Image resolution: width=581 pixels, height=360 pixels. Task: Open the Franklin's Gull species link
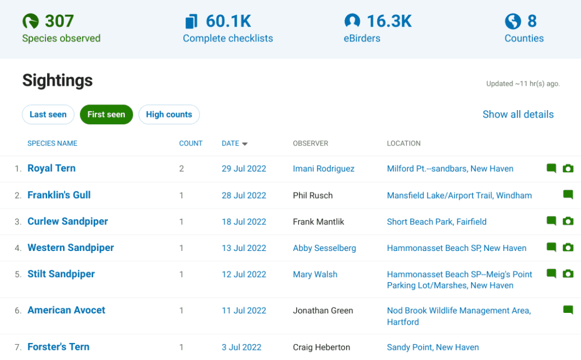point(59,195)
